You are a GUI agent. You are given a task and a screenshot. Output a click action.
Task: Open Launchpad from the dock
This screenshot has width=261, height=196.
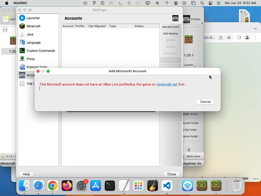(x=138, y=186)
